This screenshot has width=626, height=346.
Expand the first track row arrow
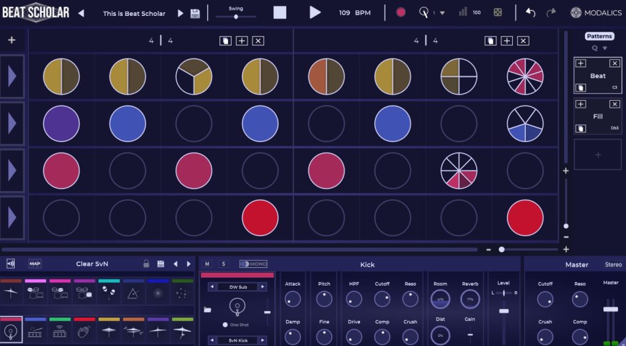click(x=12, y=76)
